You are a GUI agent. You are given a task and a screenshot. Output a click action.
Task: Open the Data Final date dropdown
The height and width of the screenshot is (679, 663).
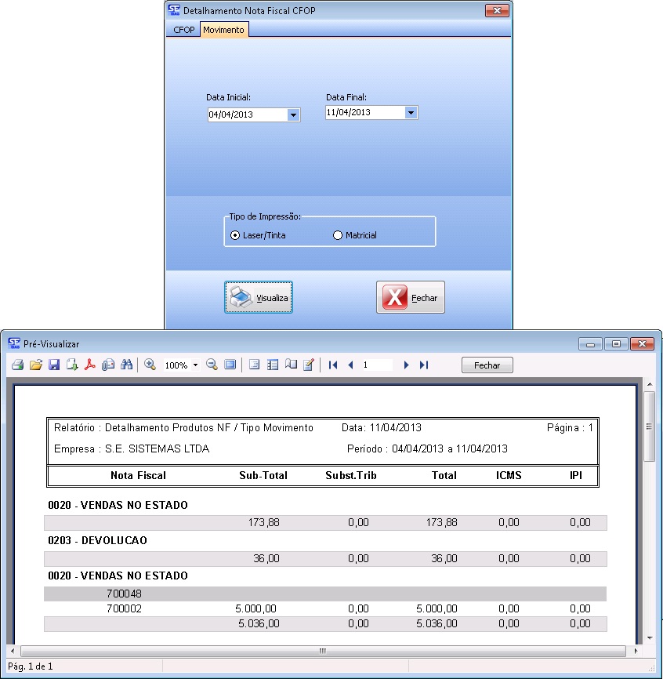tap(411, 113)
